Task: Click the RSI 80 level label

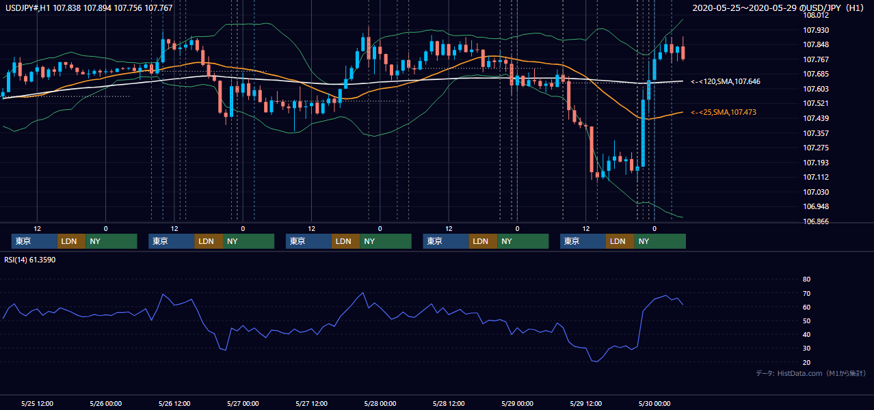Action: coord(806,279)
